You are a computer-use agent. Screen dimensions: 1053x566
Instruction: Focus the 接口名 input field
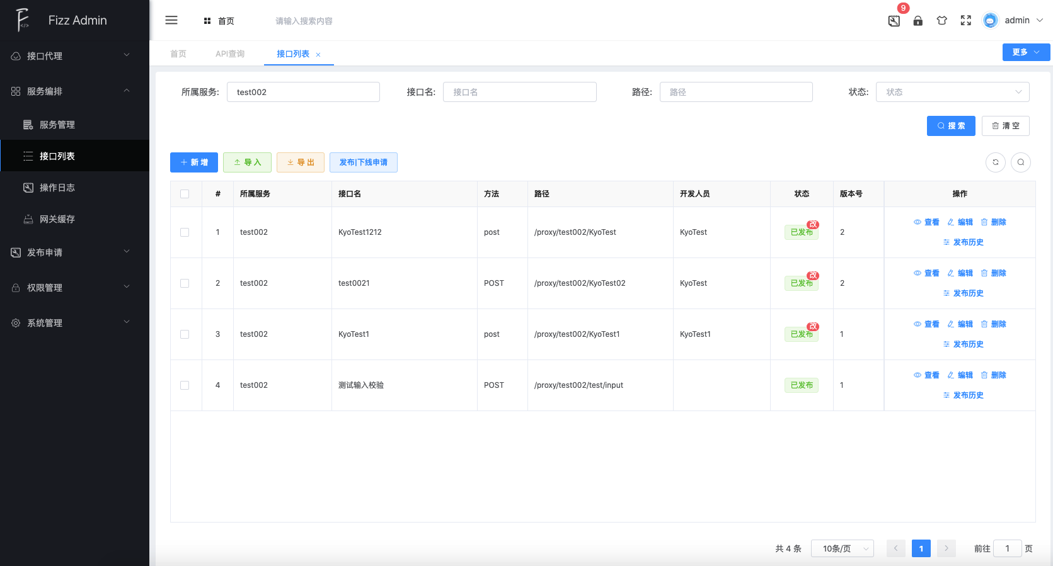519,92
